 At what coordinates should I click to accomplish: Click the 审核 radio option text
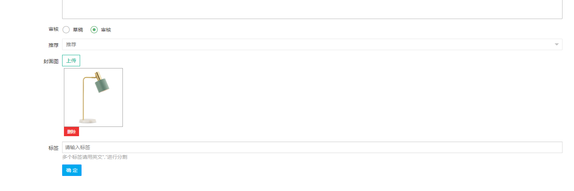coord(106,30)
